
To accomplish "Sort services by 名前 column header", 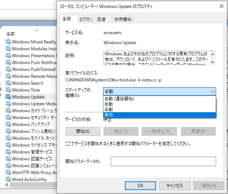I will (x=10, y=34).
